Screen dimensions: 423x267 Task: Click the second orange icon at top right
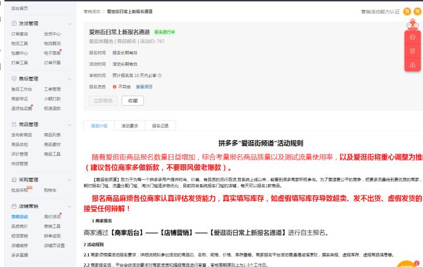coord(417,12)
